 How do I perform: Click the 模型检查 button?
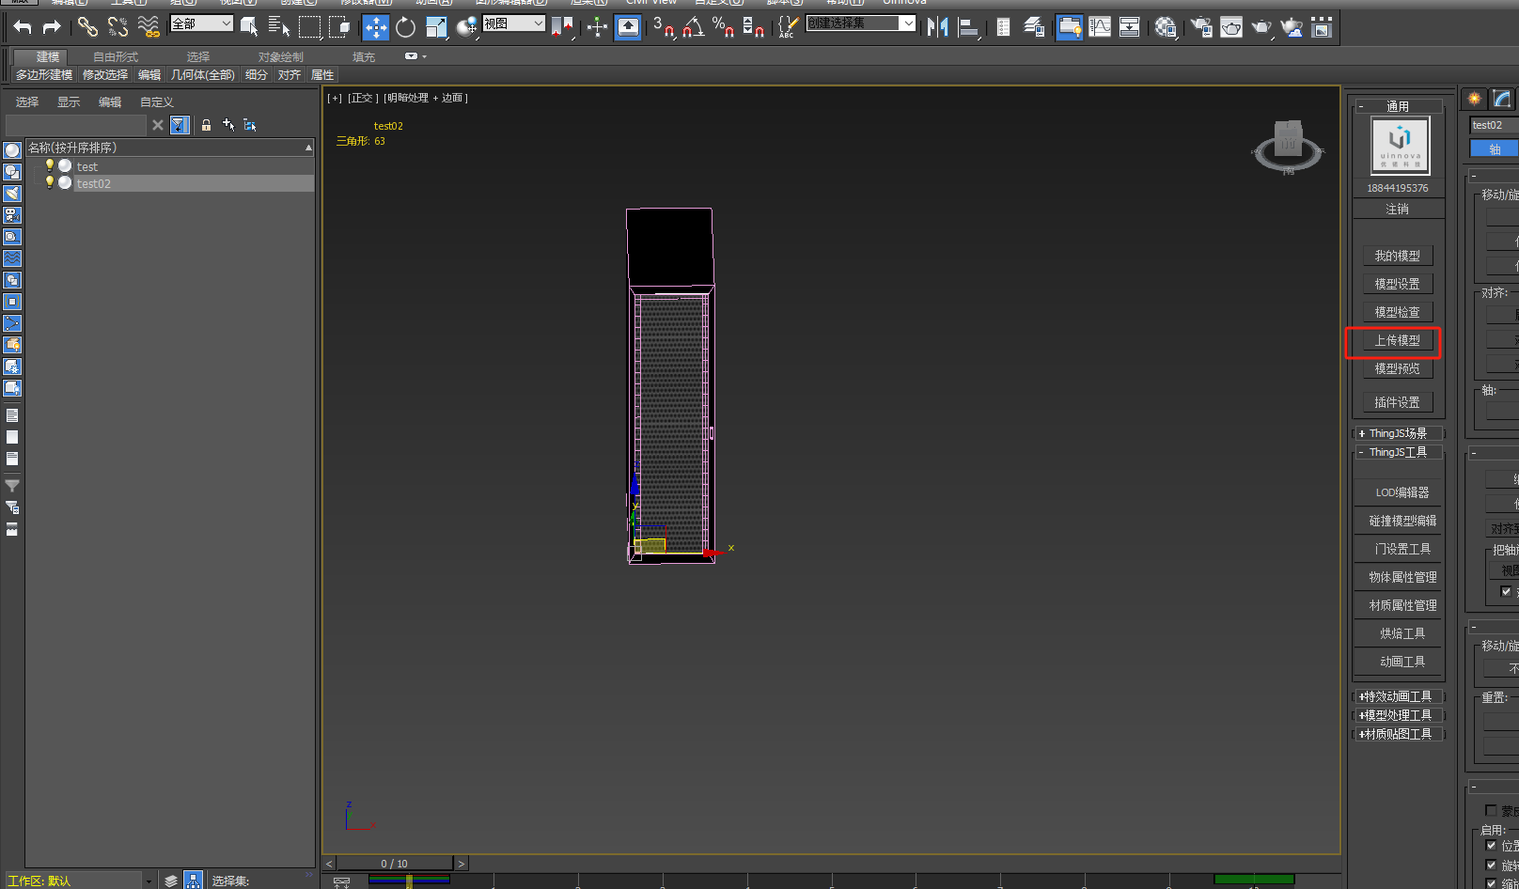(x=1397, y=312)
